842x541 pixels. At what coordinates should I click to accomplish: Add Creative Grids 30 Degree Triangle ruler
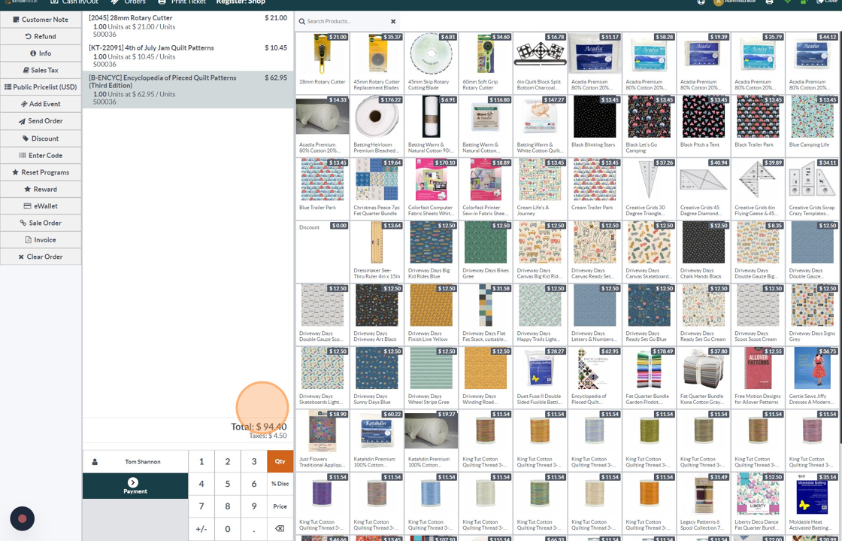tap(649, 189)
